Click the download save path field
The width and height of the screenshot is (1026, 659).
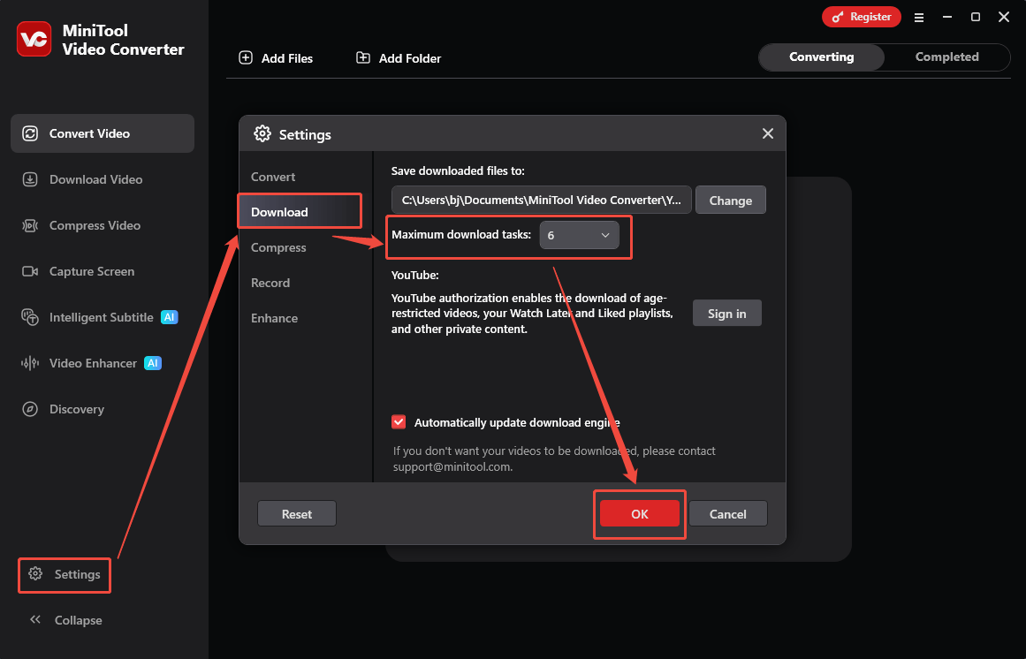click(541, 200)
